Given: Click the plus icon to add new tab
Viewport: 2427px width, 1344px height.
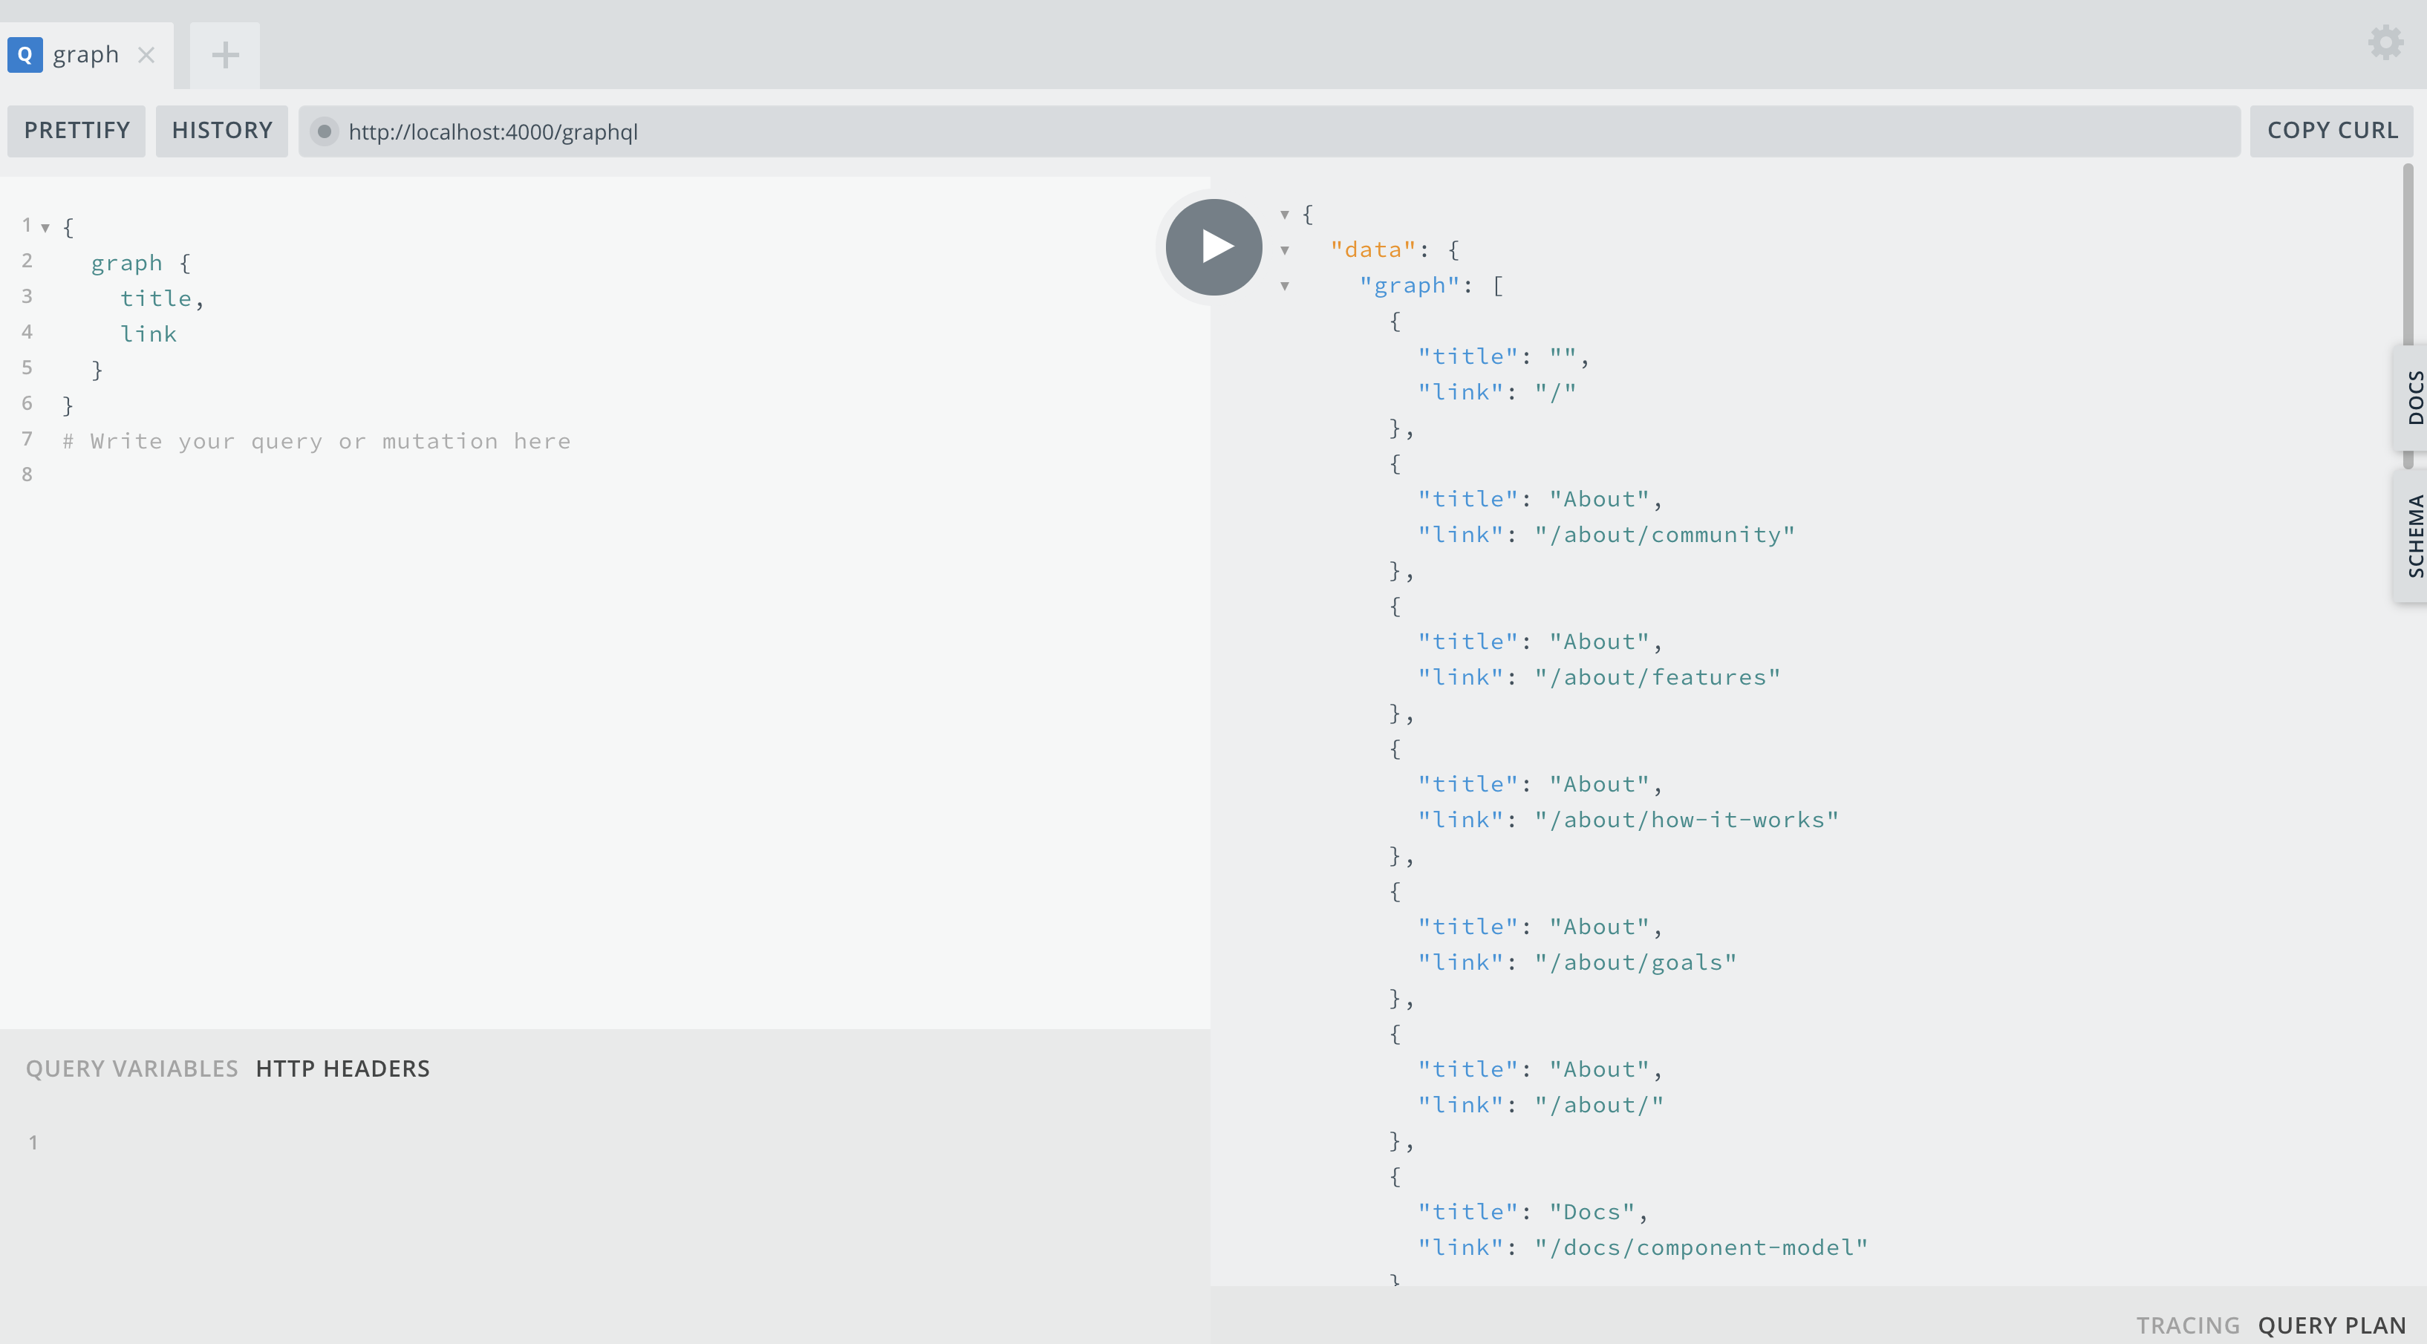Looking at the screenshot, I should [224, 55].
